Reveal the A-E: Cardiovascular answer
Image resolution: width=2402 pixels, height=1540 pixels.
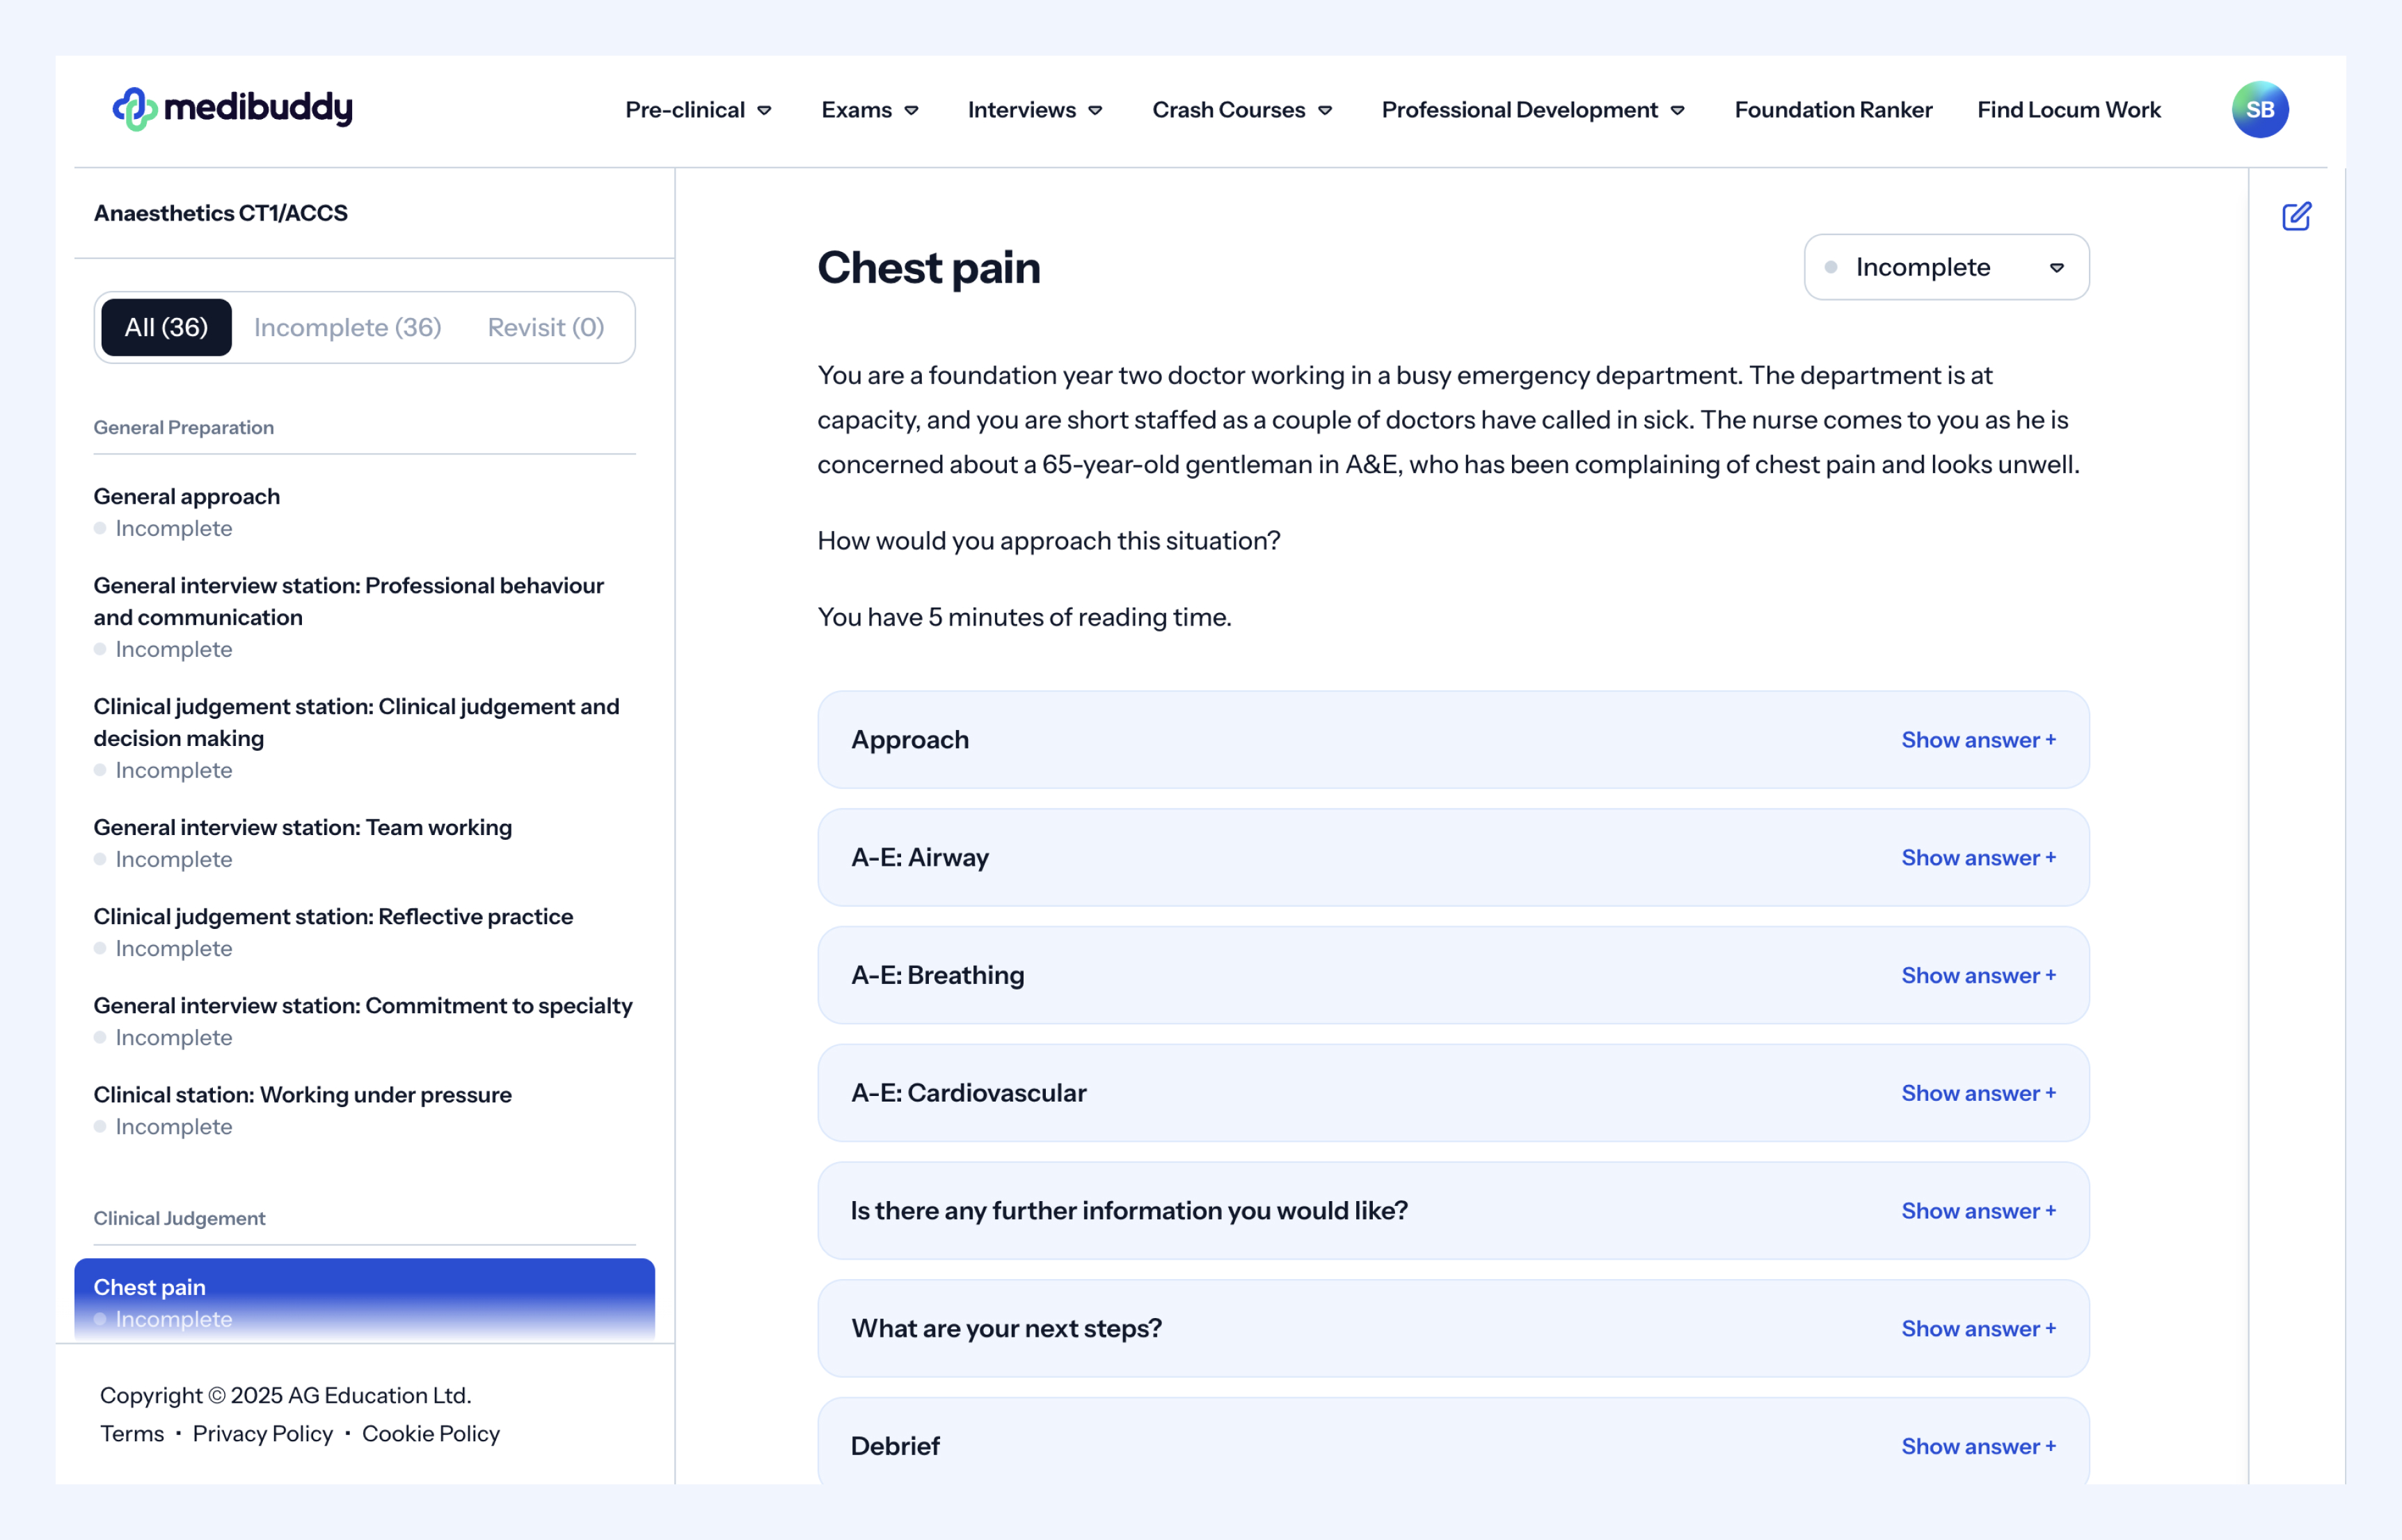click(1977, 1093)
